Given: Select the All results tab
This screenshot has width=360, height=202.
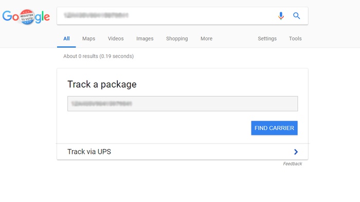Looking at the screenshot, I should pos(66,38).
